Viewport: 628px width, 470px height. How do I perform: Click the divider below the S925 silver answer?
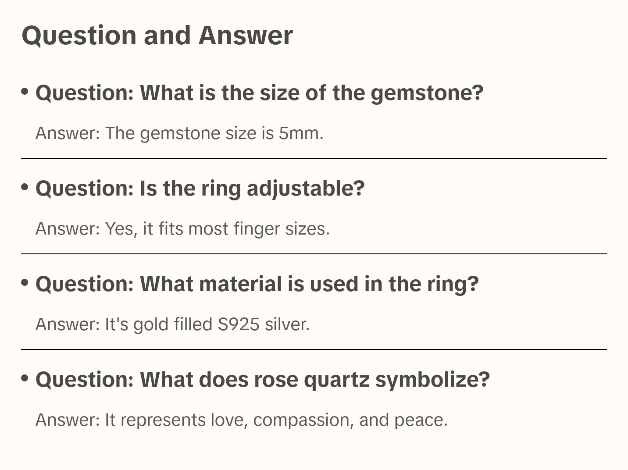(x=314, y=349)
